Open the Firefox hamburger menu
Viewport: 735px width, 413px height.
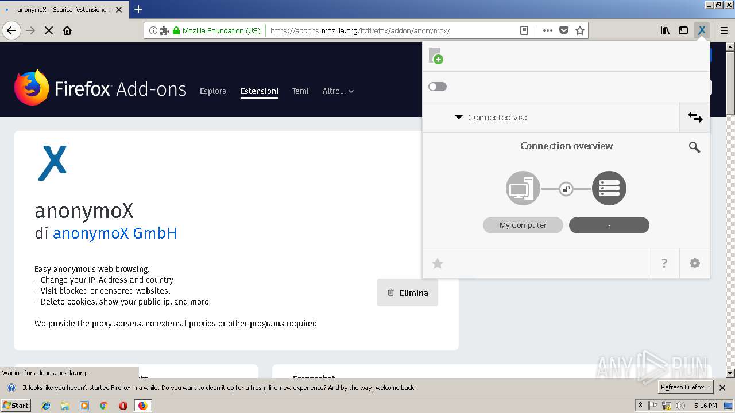tap(724, 30)
